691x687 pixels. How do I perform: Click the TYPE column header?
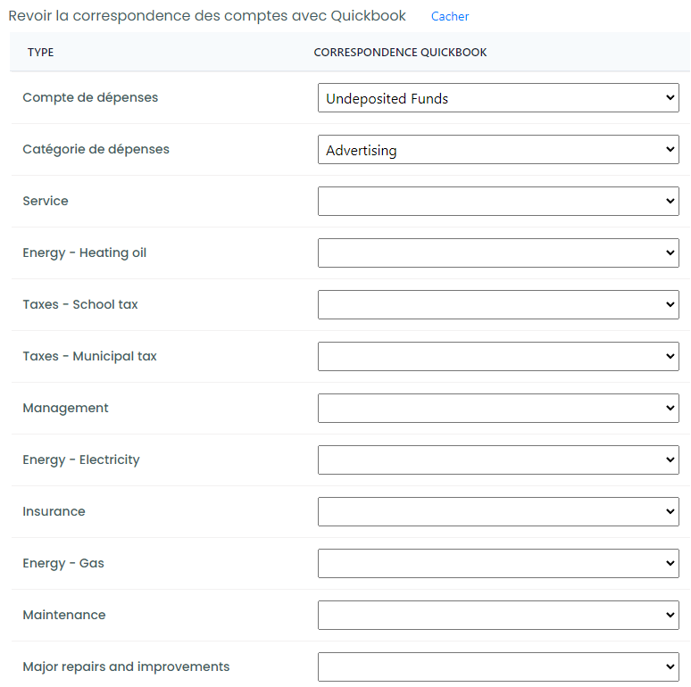point(40,53)
